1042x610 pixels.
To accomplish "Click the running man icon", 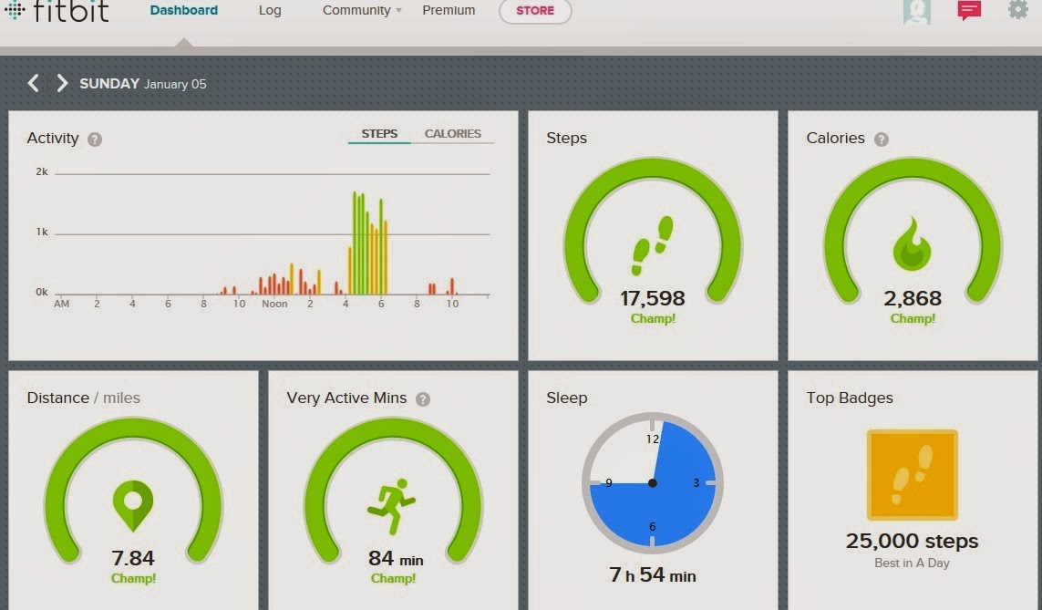I will (x=391, y=506).
